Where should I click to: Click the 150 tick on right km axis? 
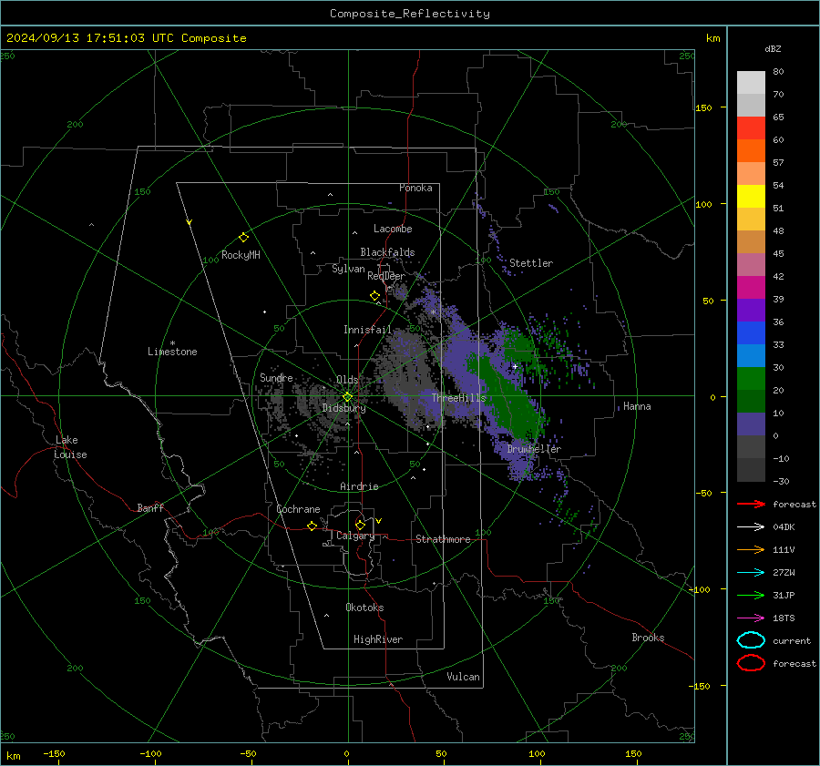pyautogui.click(x=703, y=107)
